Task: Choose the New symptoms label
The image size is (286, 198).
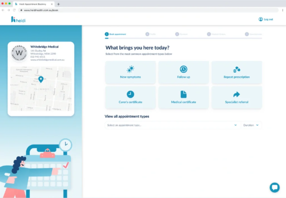Action: 130,77
